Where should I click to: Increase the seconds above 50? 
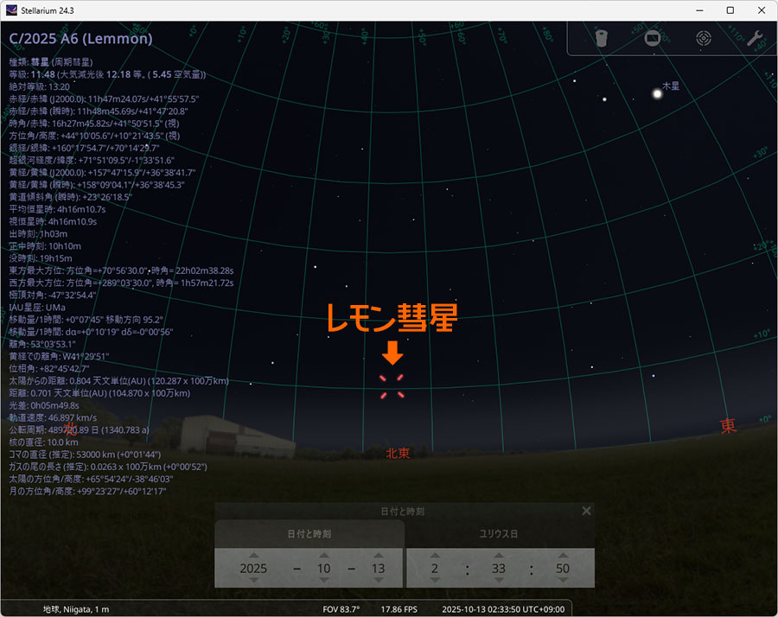tap(563, 555)
